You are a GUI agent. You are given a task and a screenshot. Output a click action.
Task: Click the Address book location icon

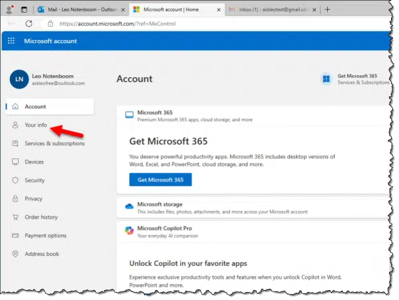click(x=15, y=253)
